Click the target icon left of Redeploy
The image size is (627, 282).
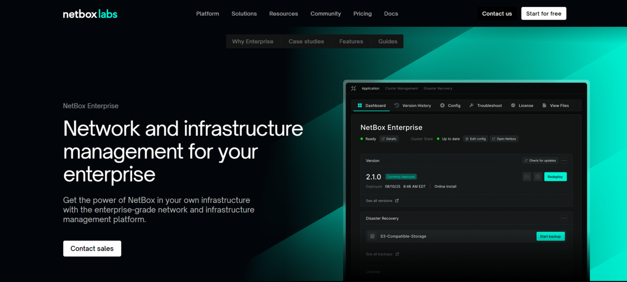pyautogui.click(x=538, y=177)
